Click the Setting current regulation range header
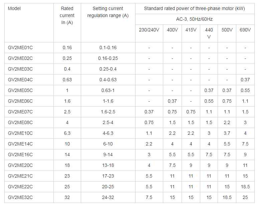The width and height of the screenshot is (267, 205). (x=108, y=12)
